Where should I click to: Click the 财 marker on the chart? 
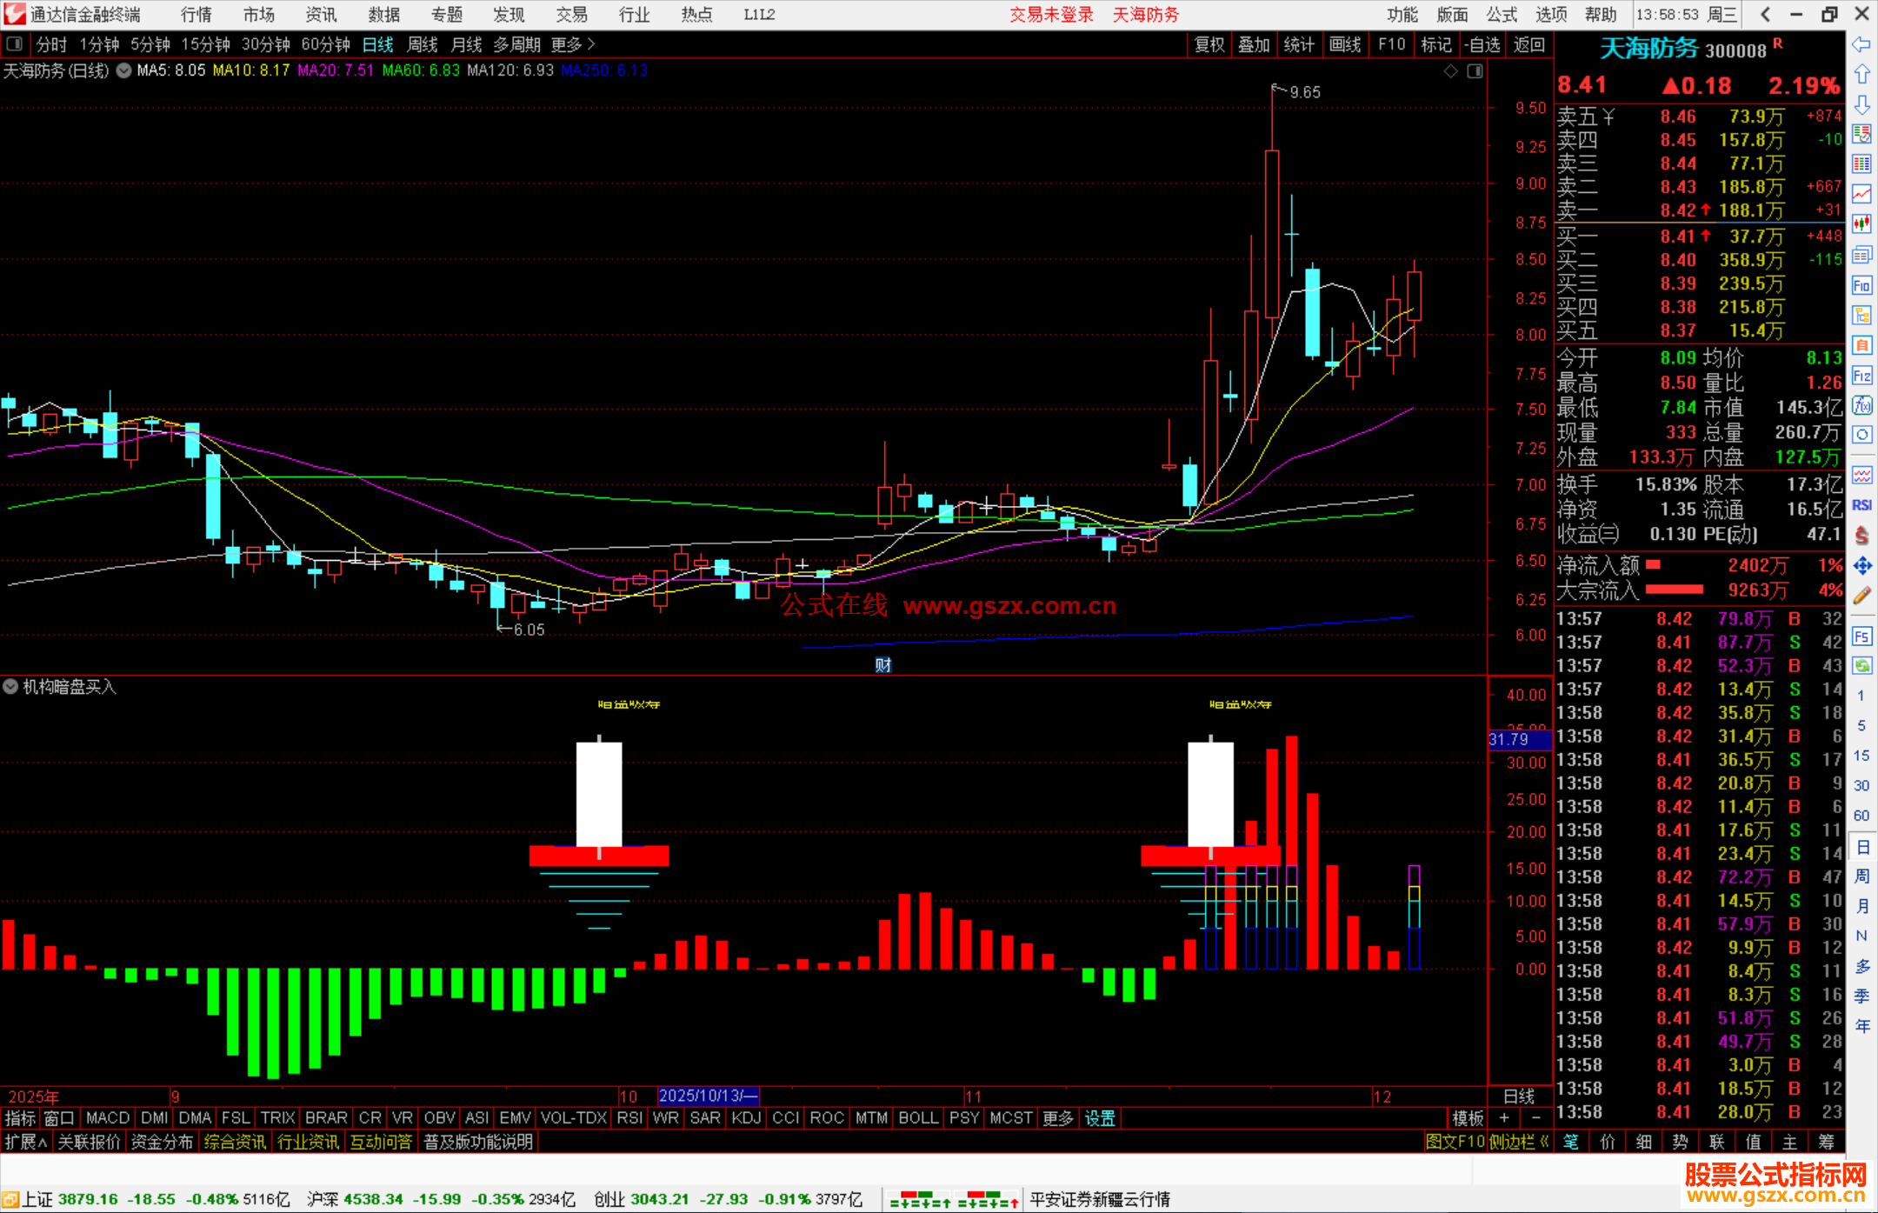pyautogui.click(x=882, y=665)
